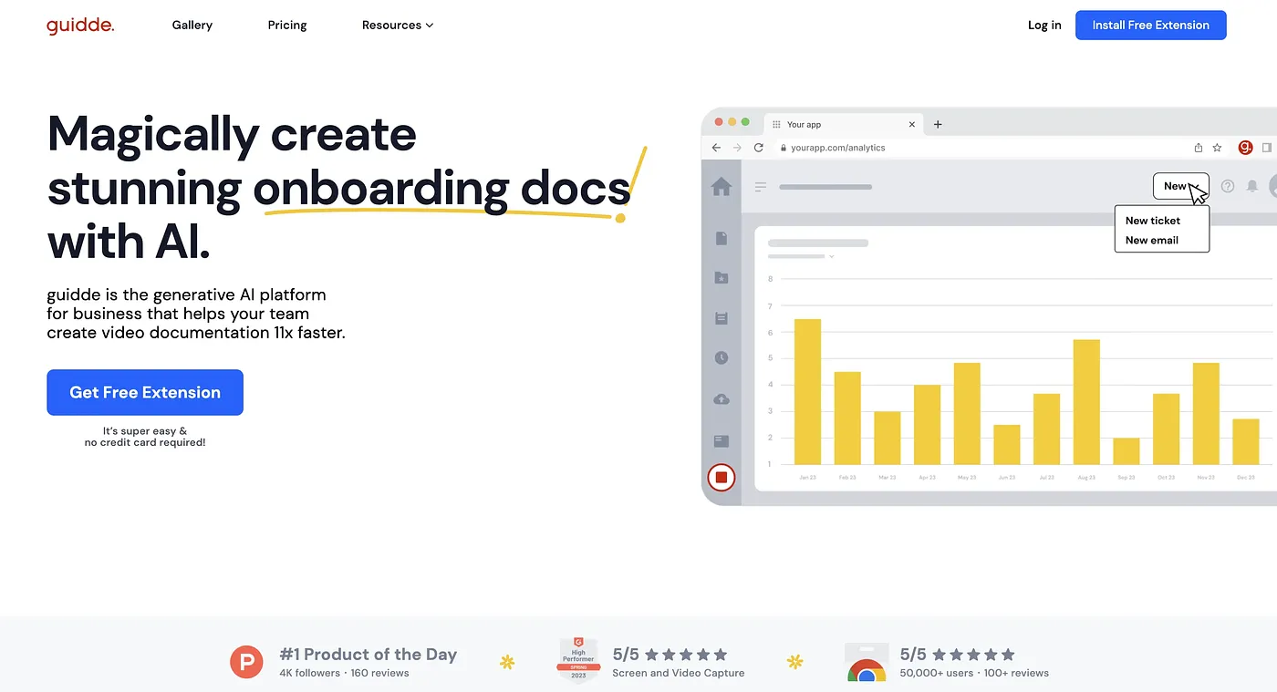Click the Log in link

pyautogui.click(x=1044, y=26)
